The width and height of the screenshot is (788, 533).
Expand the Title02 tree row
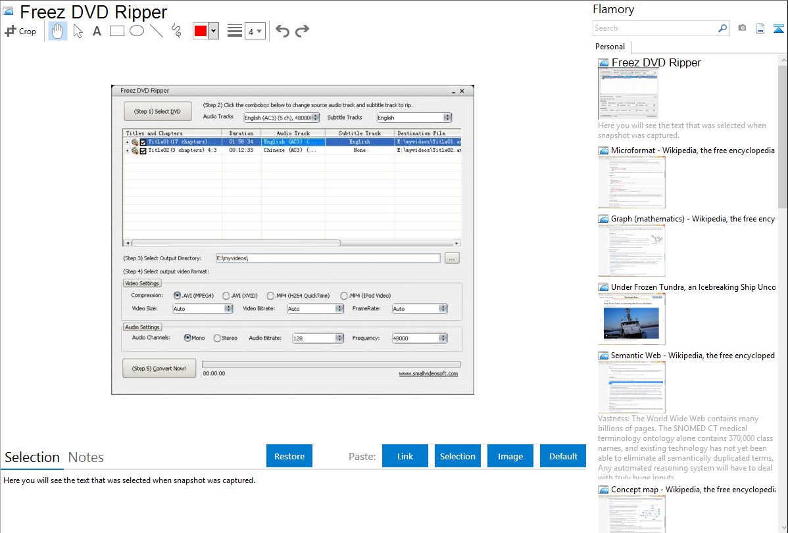[127, 151]
